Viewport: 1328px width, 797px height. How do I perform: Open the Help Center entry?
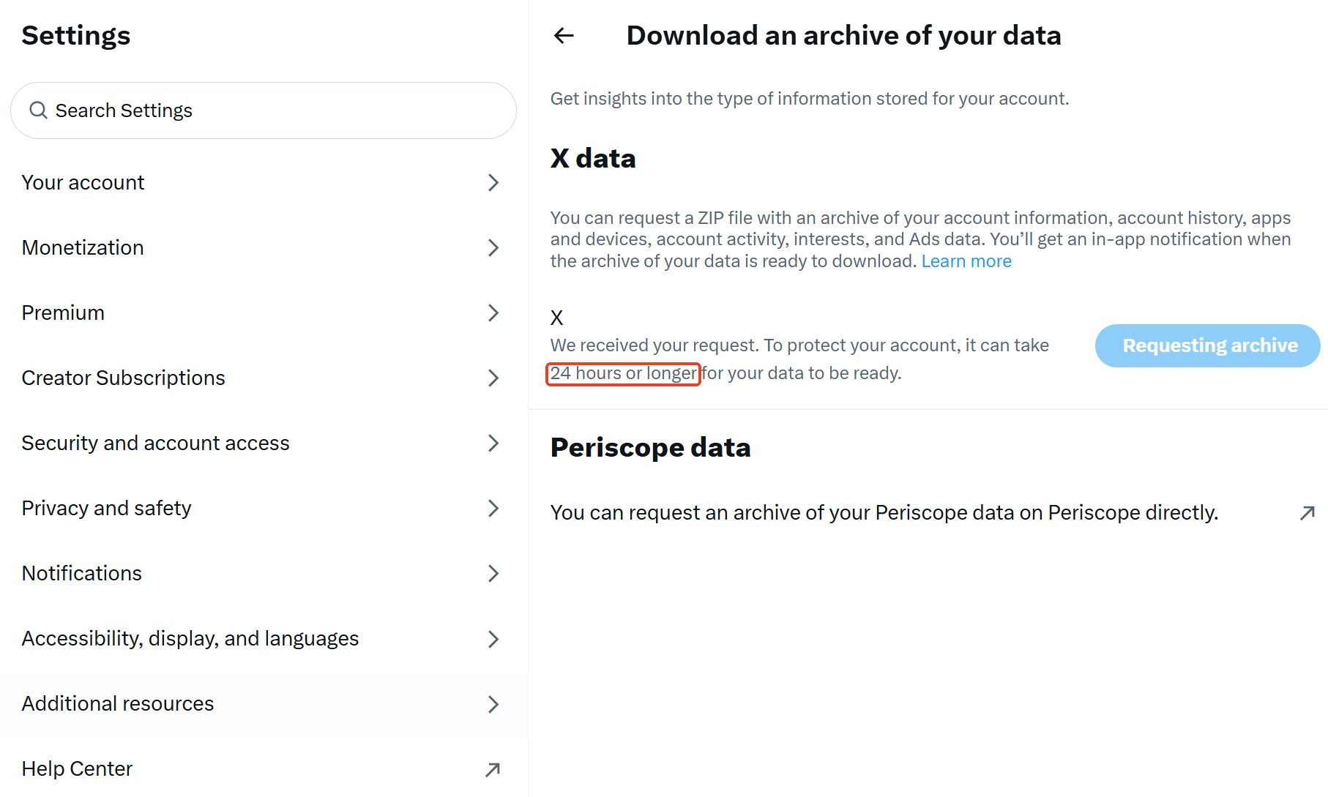pos(264,769)
